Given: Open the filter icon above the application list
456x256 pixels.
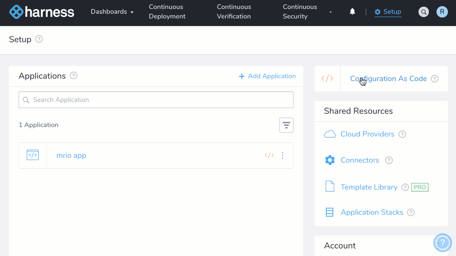Looking at the screenshot, I should (286, 125).
